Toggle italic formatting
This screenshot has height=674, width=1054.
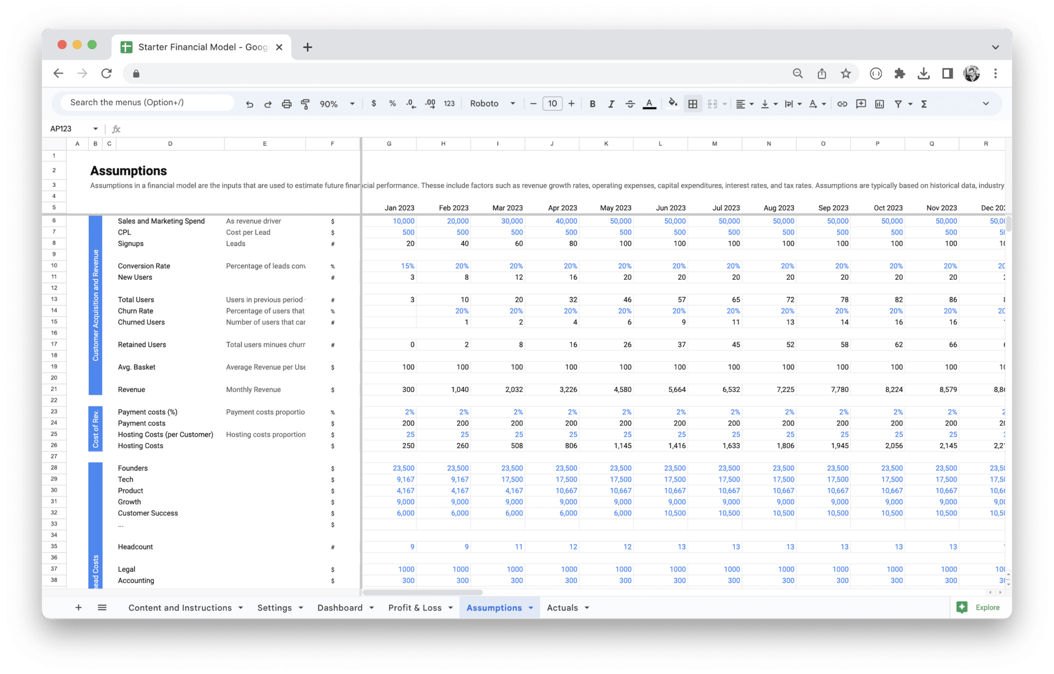pyautogui.click(x=611, y=103)
